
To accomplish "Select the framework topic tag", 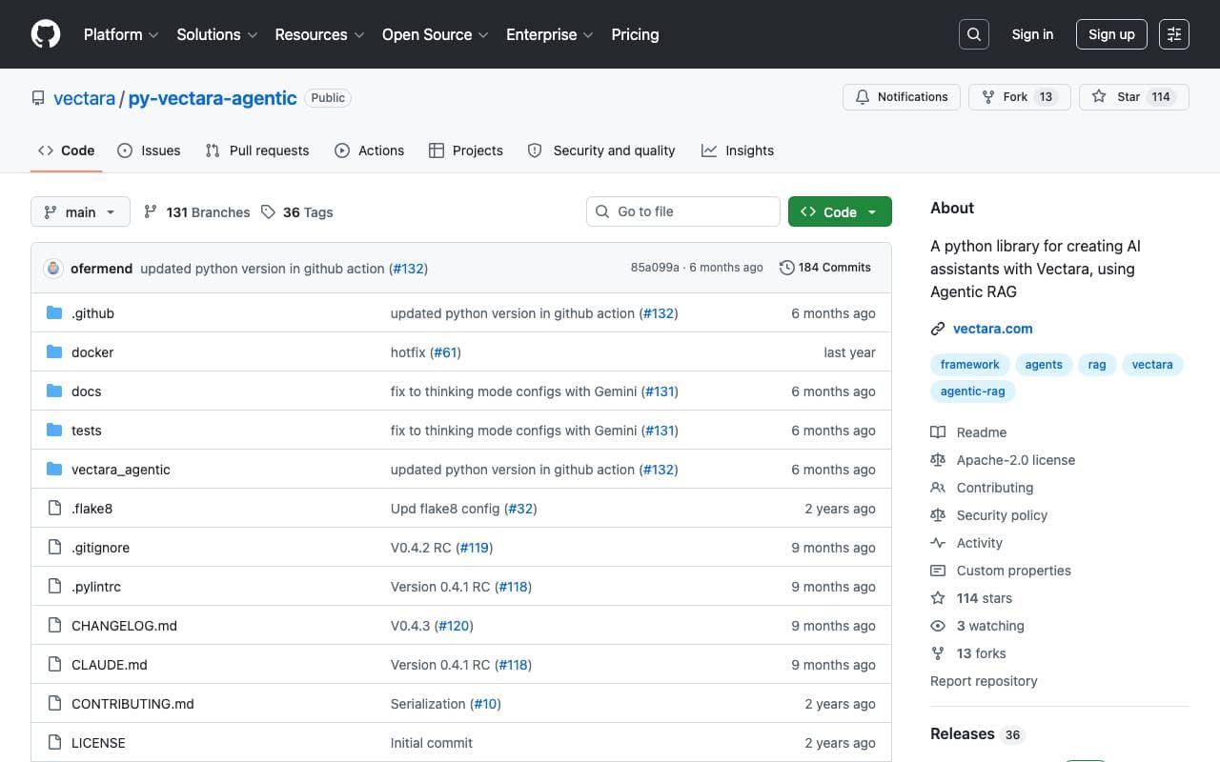I will point(970,365).
